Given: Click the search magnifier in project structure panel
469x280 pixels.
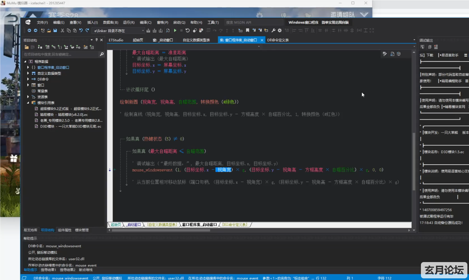Looking at the screenshot, I should pos(102,54).
